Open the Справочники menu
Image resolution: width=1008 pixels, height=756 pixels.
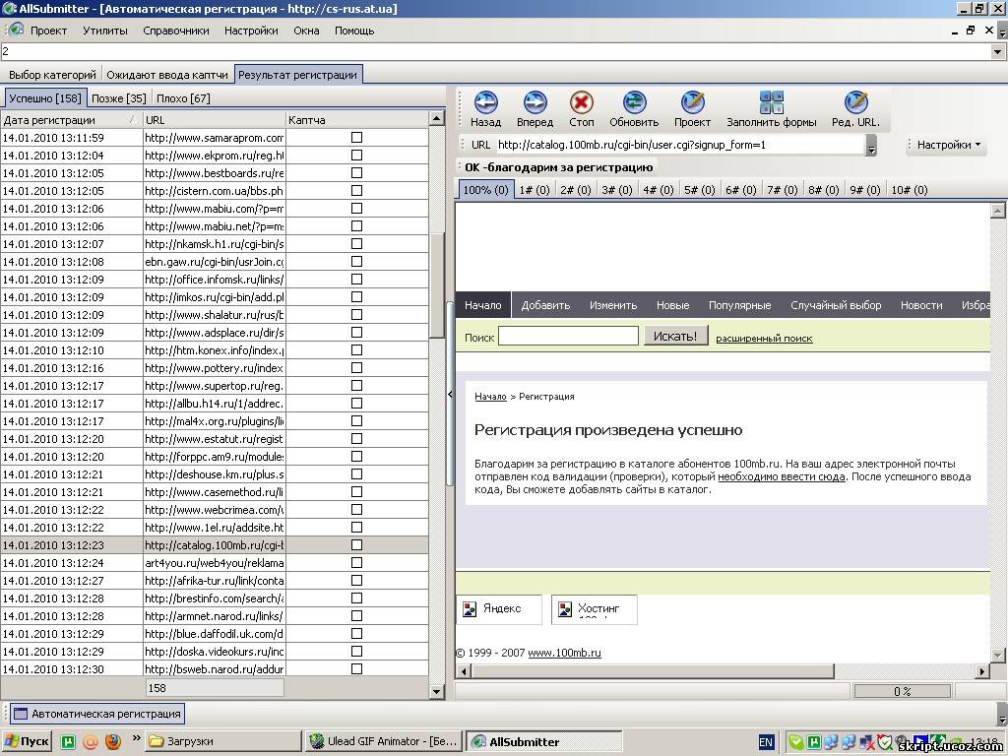click(175, 31)
